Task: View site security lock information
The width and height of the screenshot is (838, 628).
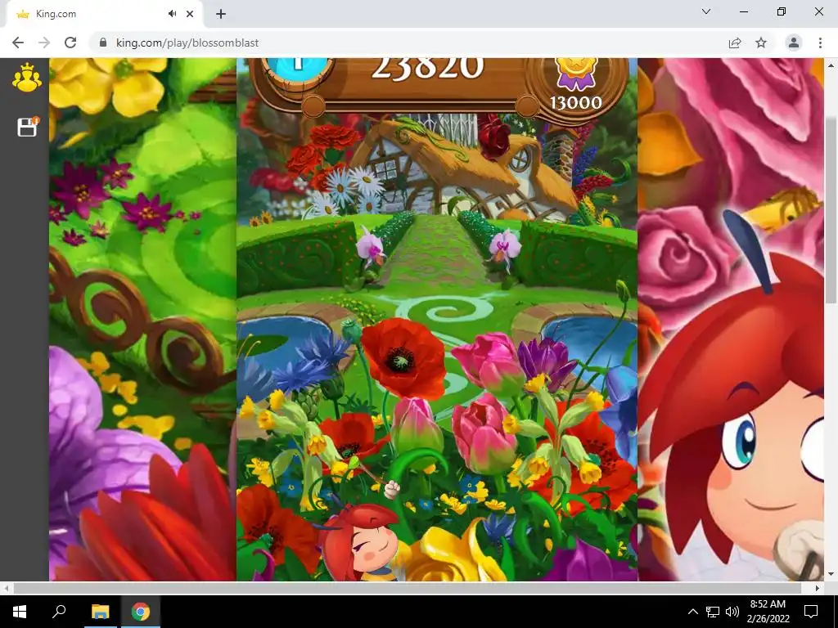Action: click(103, 43)
